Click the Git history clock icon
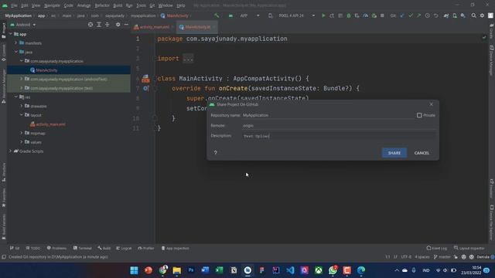Viewport: 495px width, 278px height. point(427,15)
